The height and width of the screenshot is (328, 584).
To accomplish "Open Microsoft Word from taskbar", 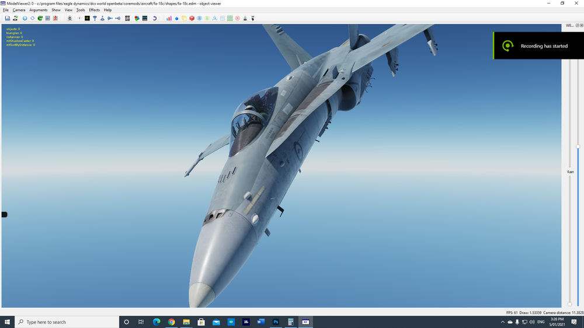I will [x=260, y=322].
